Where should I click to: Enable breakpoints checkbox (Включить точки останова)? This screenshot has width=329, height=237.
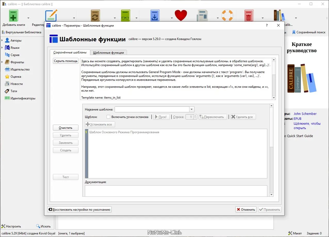108,117
